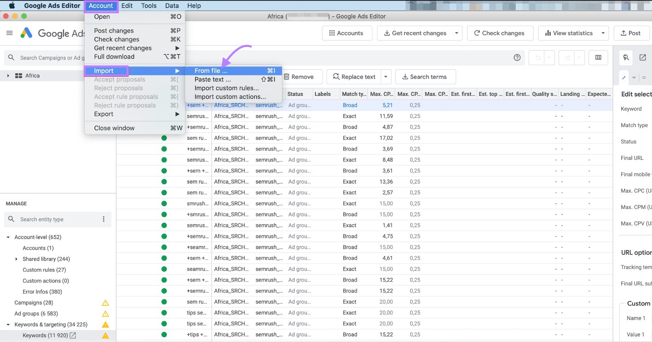The height and width of the screenshot is (342, 652).
Task: Open the Data menu
Action: tap(172, 6)
